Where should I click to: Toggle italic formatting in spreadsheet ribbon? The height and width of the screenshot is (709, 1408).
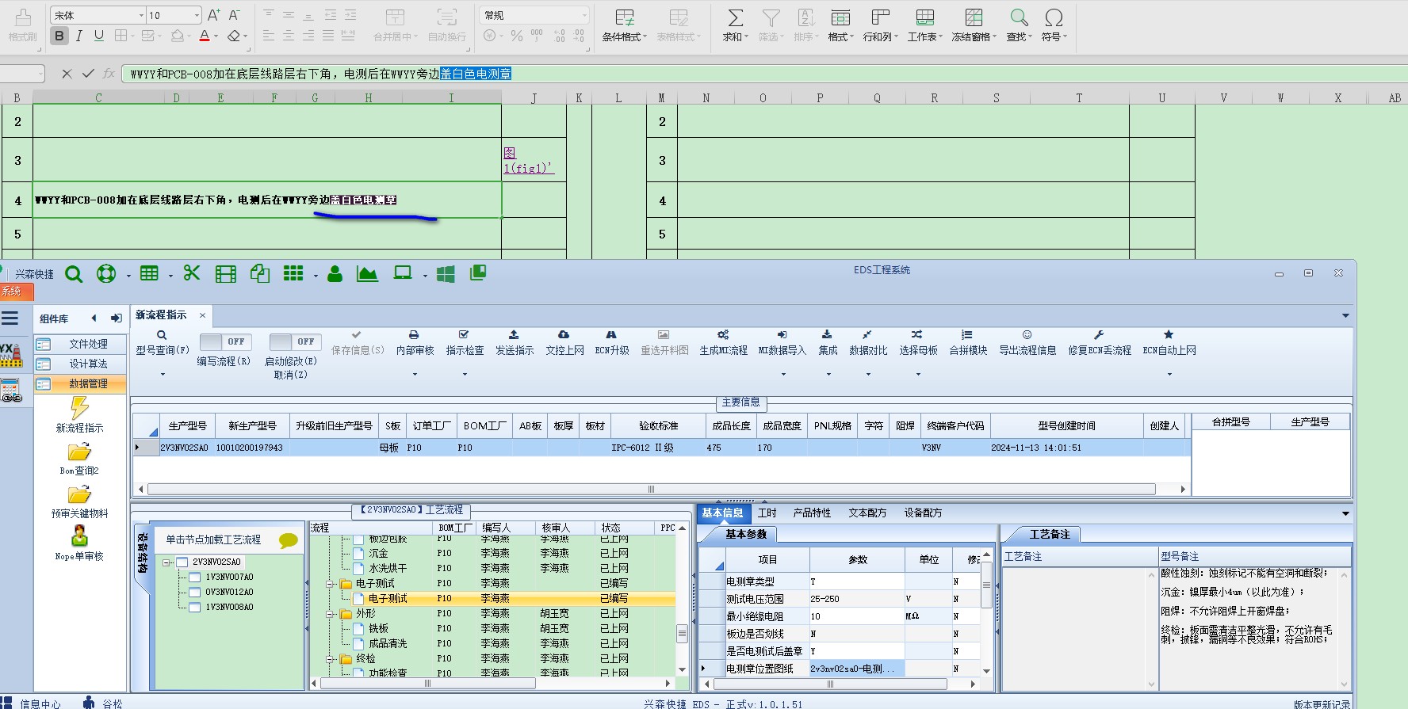pos(79,36)
